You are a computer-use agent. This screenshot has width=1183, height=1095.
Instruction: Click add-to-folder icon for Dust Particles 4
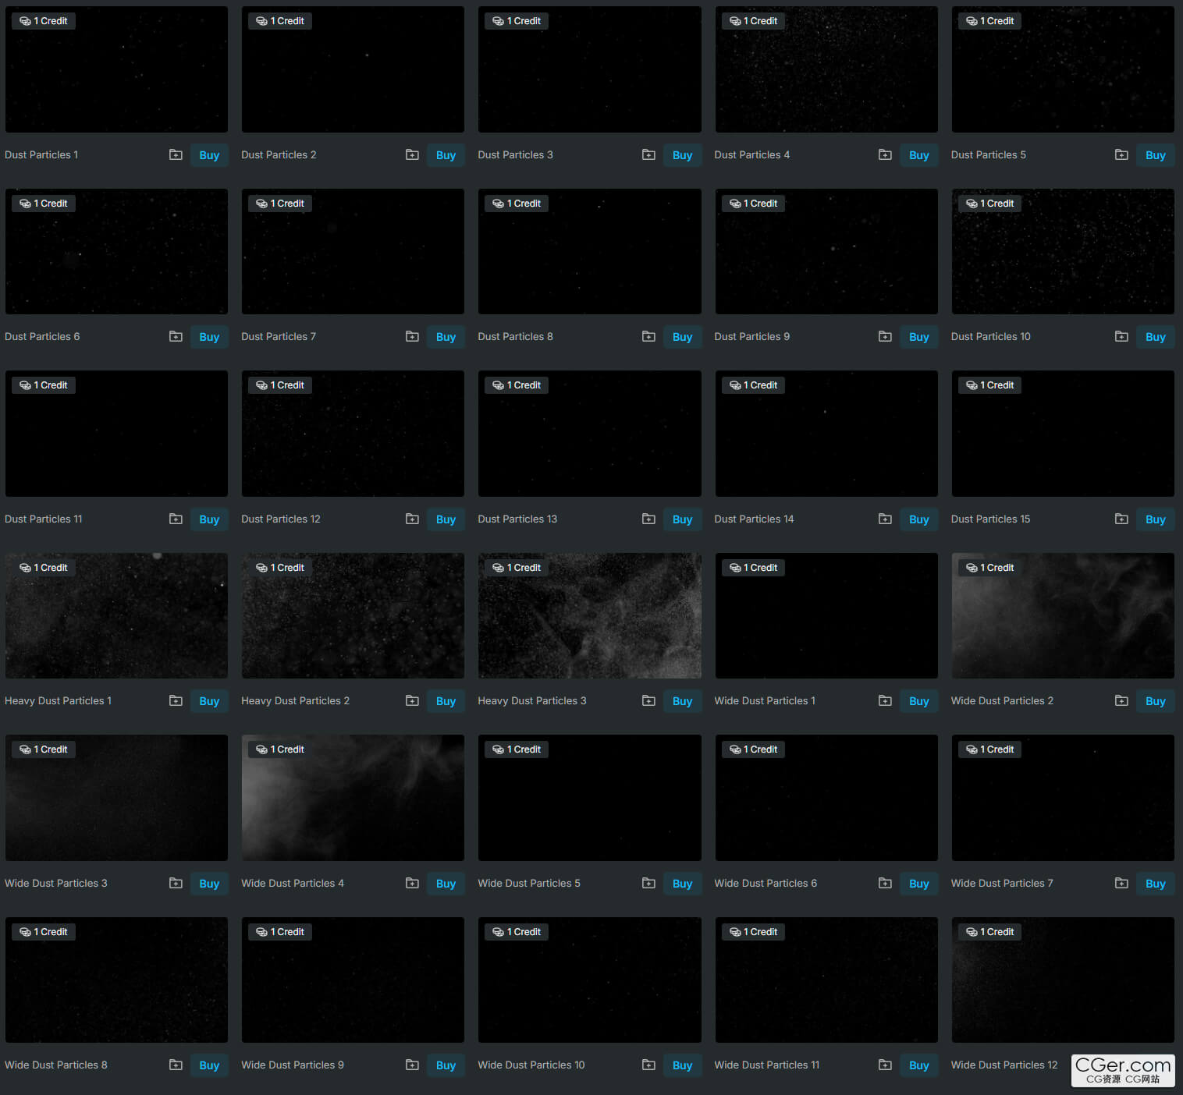click(x=885, y=154)
